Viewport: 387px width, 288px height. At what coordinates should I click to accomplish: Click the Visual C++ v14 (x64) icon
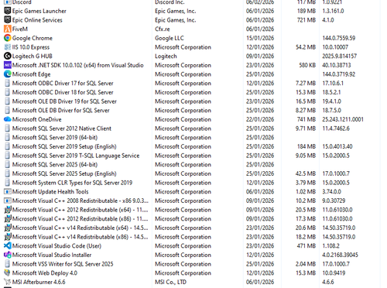[x=8, y=228]
